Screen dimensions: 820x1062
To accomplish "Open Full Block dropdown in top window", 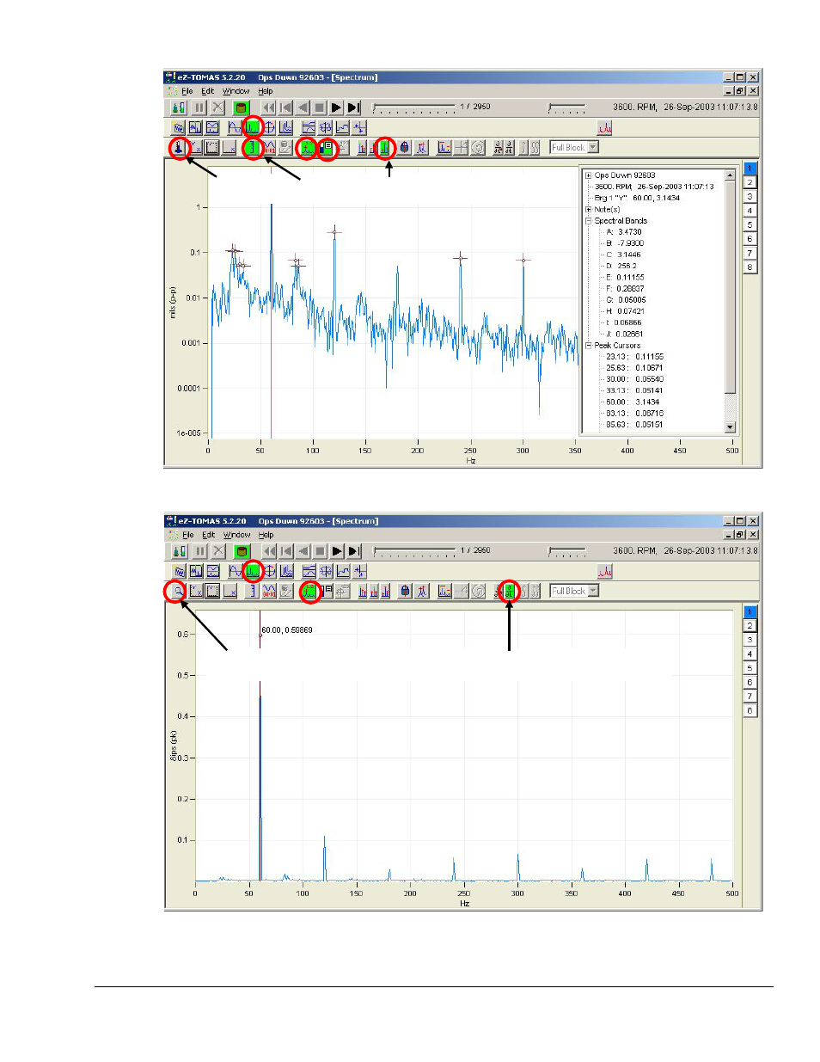I will [x=593, y=148].
